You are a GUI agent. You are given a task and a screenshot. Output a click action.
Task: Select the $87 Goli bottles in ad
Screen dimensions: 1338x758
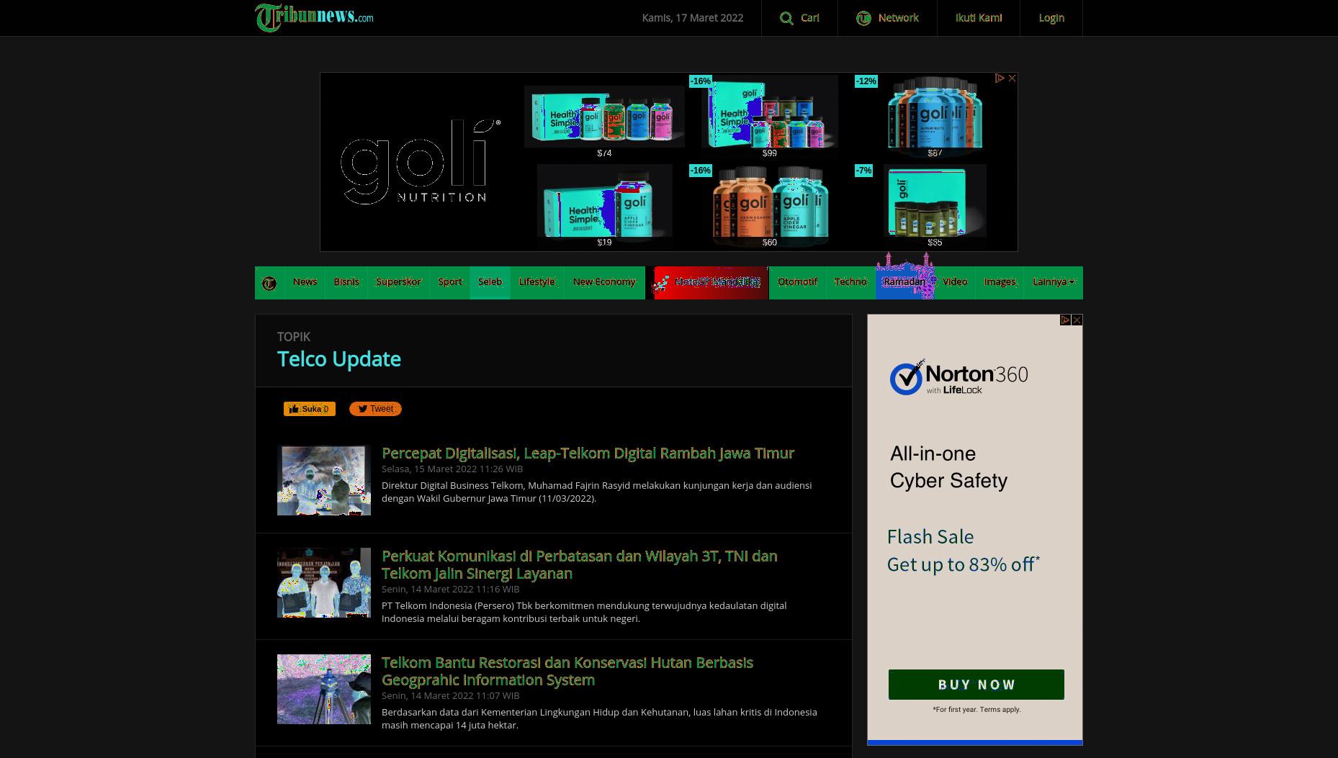935,117
